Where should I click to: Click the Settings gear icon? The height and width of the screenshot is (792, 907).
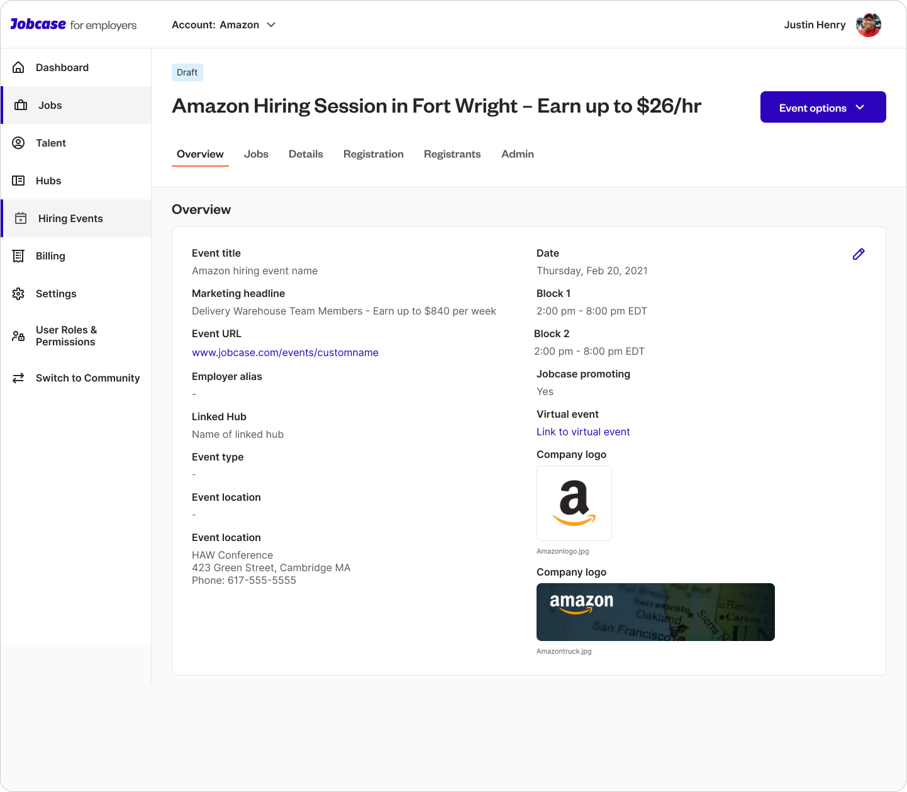[18, 294]
